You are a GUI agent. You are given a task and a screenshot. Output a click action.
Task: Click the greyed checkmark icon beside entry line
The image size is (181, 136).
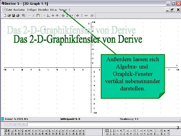pos(6,124)
